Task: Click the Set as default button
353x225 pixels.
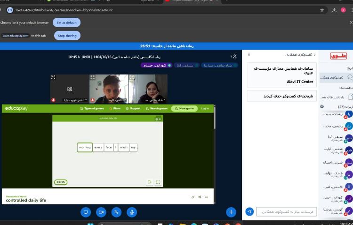Action: tap(66, 22)
